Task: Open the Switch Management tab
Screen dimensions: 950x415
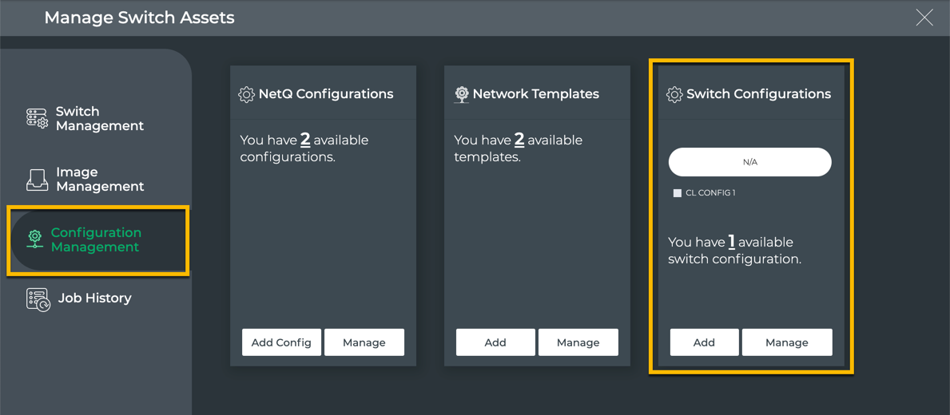Action: point(99,119)
